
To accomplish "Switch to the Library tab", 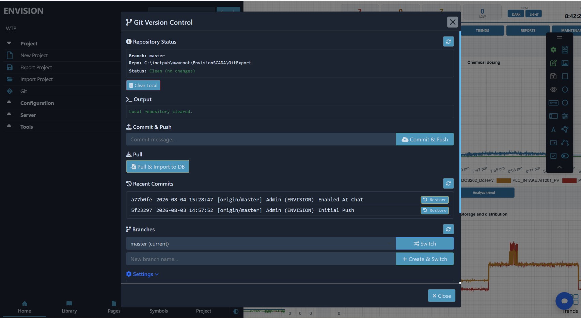I will point(69,307).
